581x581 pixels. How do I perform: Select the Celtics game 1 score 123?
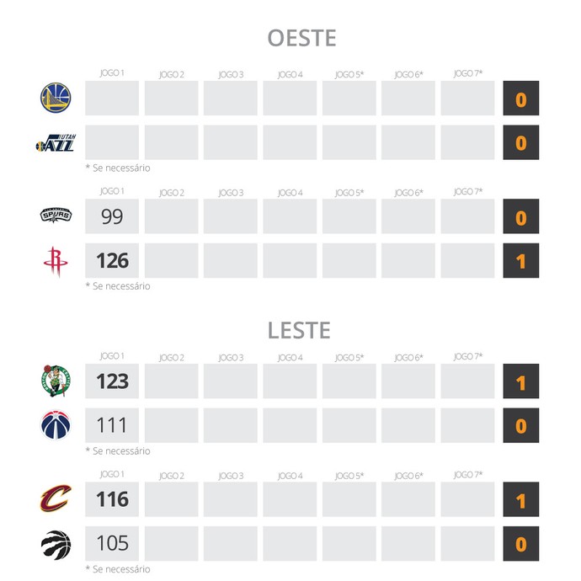[112, 381]
